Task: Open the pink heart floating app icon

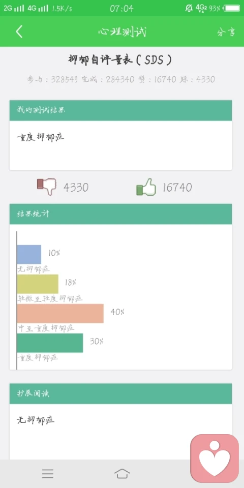Action: (215, 459)
